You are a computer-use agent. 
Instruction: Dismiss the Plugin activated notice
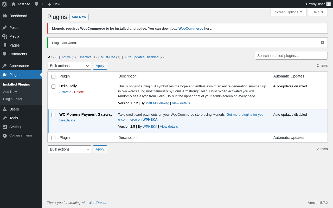pos(322,43)
